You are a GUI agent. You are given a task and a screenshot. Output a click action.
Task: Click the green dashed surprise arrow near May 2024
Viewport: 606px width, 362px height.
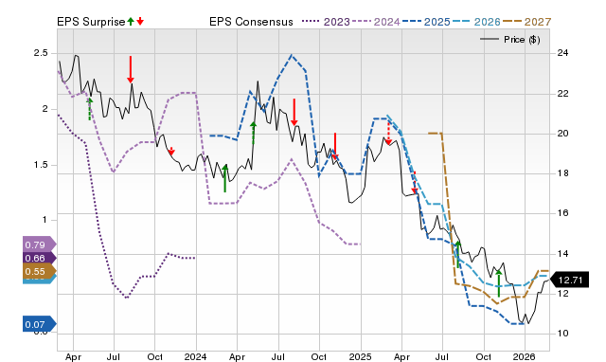[x=254, y=133]
